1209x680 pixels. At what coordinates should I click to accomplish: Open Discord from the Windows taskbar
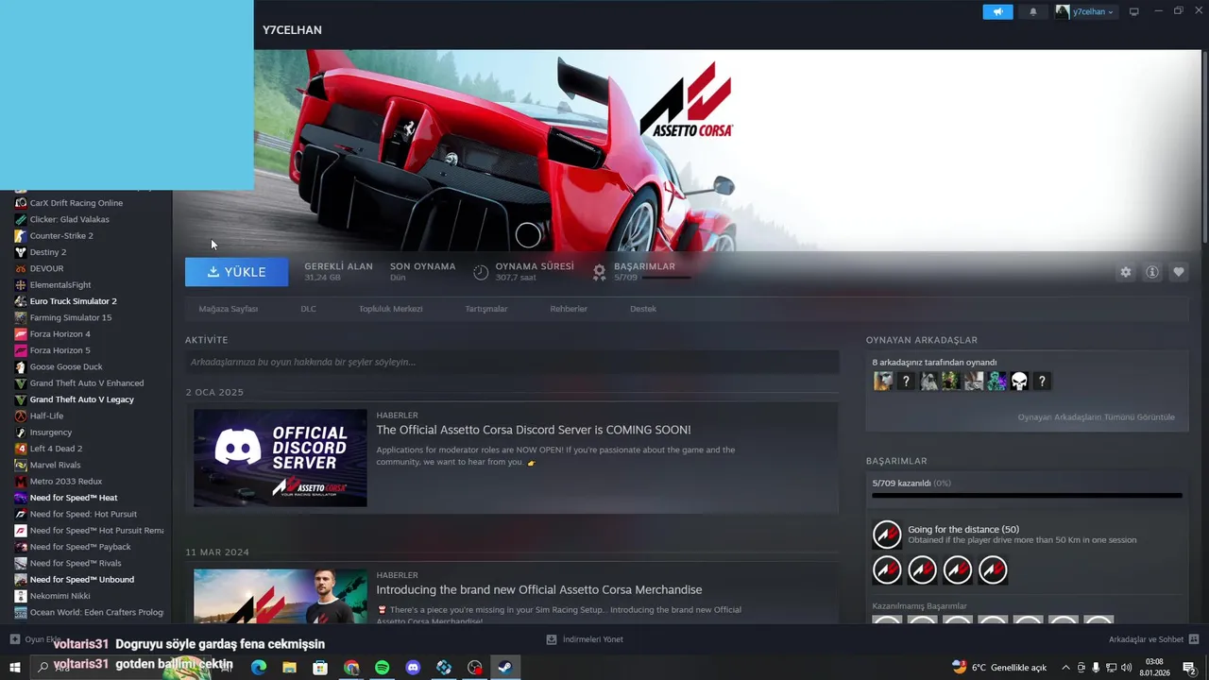click(x=413, y=668)
